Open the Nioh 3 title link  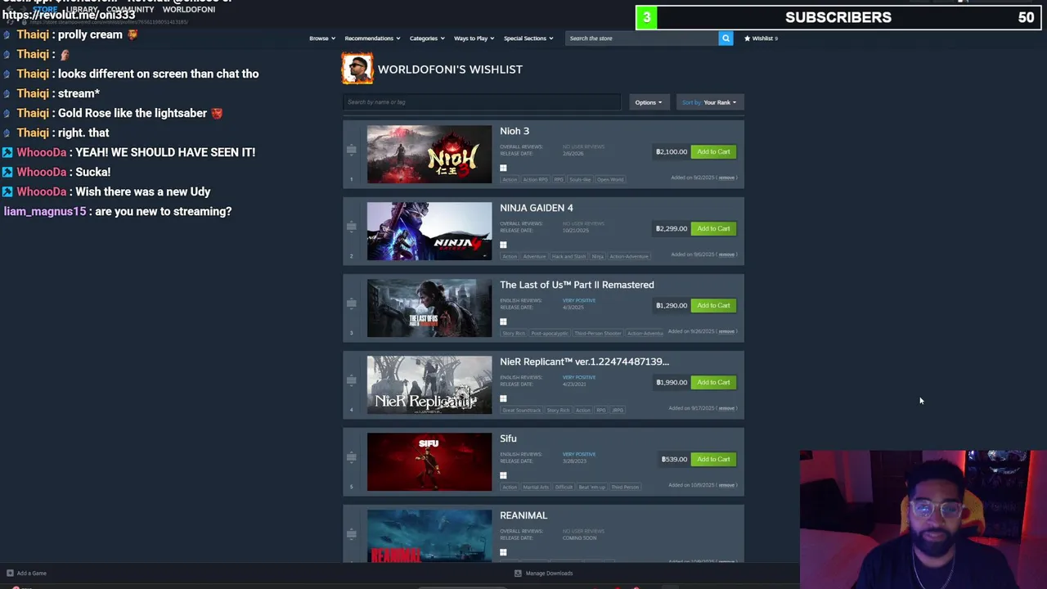coord(515,131)
